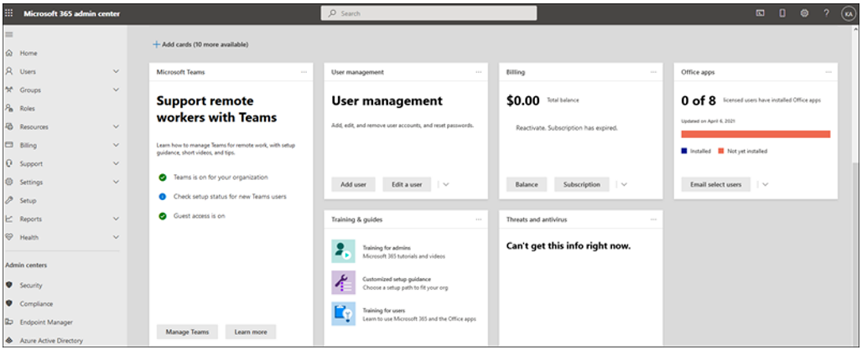The width and height of the screenshot is (862, 350).
Task: Click the Add user button
Action: tap(354, 184)
